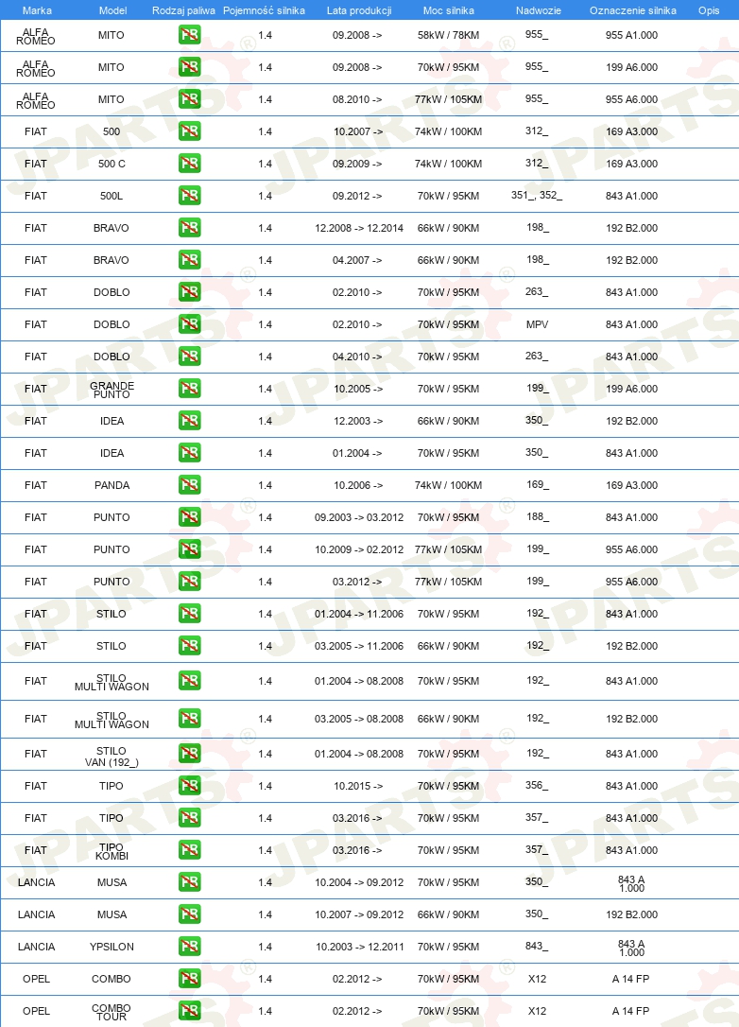Click fuel icon for Bravo 04.2007 row
This screenshot has width=739, height=1027.
(x=190, y=259)
